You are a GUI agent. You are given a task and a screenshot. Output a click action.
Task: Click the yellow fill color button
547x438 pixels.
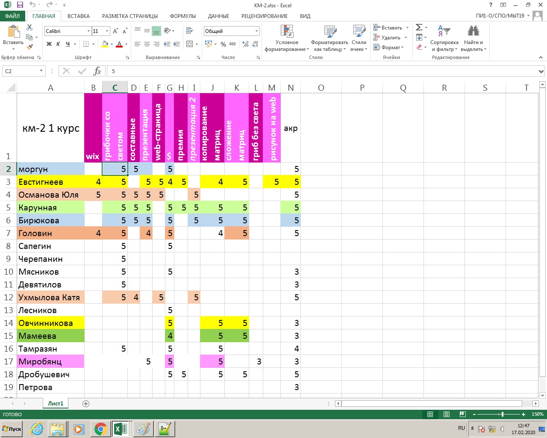105,44
